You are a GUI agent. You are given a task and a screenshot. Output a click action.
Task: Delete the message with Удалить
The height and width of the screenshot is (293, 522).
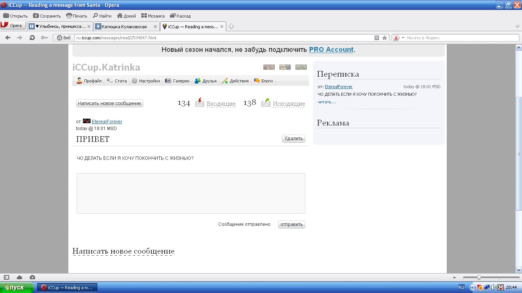(x=293, y=138)
